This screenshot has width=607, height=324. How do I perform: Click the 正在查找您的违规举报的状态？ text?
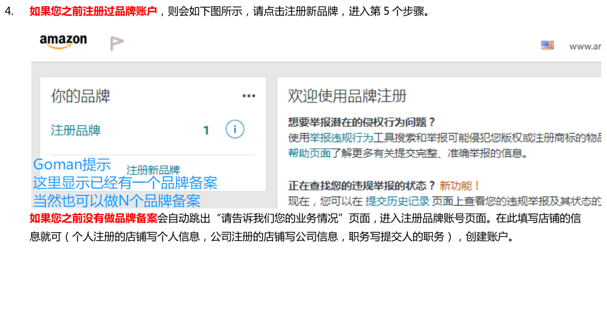coord(361,186)
